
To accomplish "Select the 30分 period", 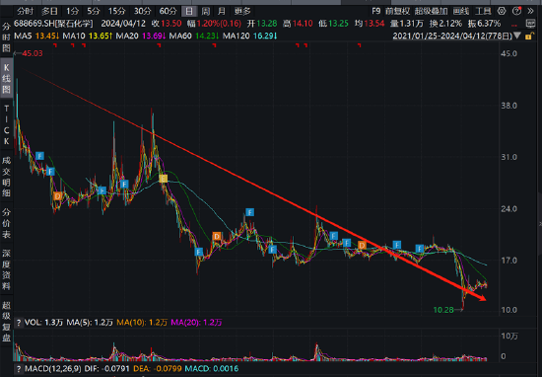I will point(142,12).
